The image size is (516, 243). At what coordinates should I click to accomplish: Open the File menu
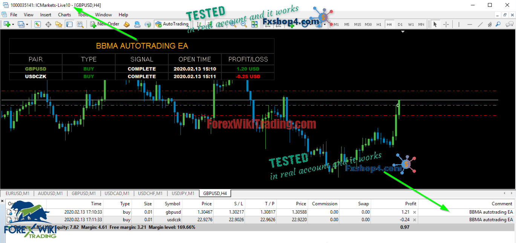coord(14,15)
